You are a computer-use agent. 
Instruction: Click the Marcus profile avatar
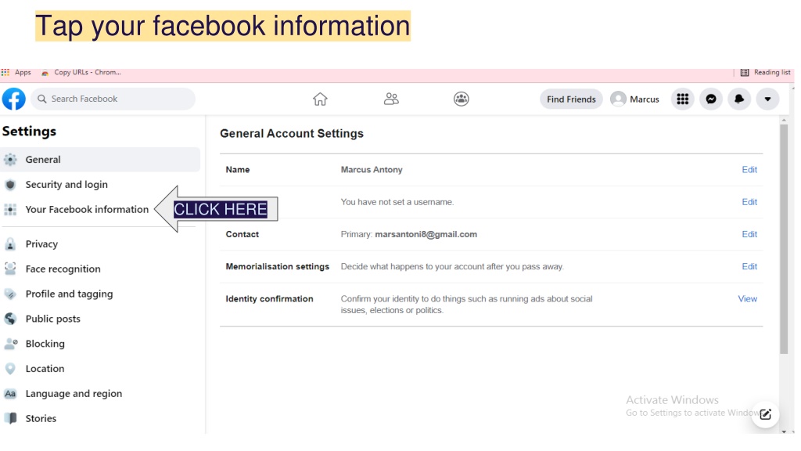click(x=618, y=99)
